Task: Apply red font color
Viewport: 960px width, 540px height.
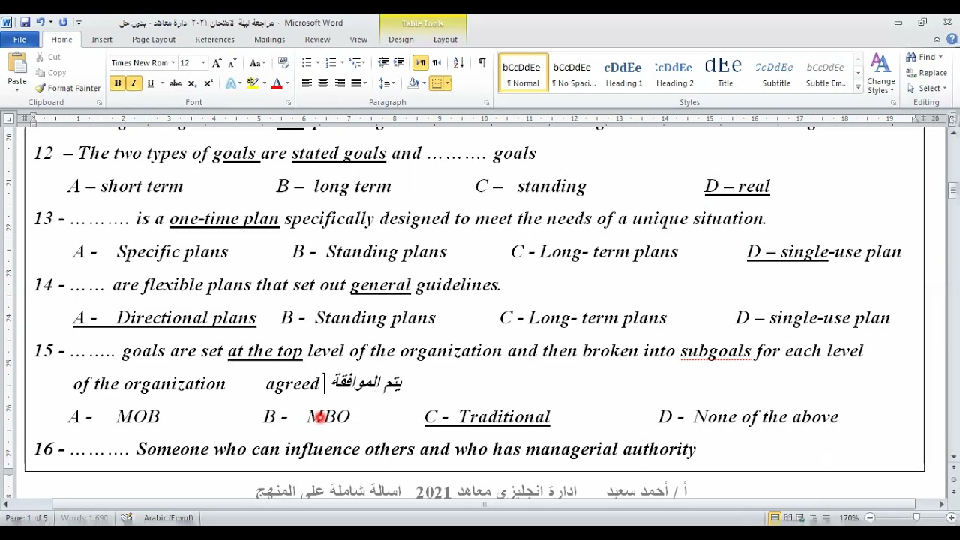Action: coord(277,83)
